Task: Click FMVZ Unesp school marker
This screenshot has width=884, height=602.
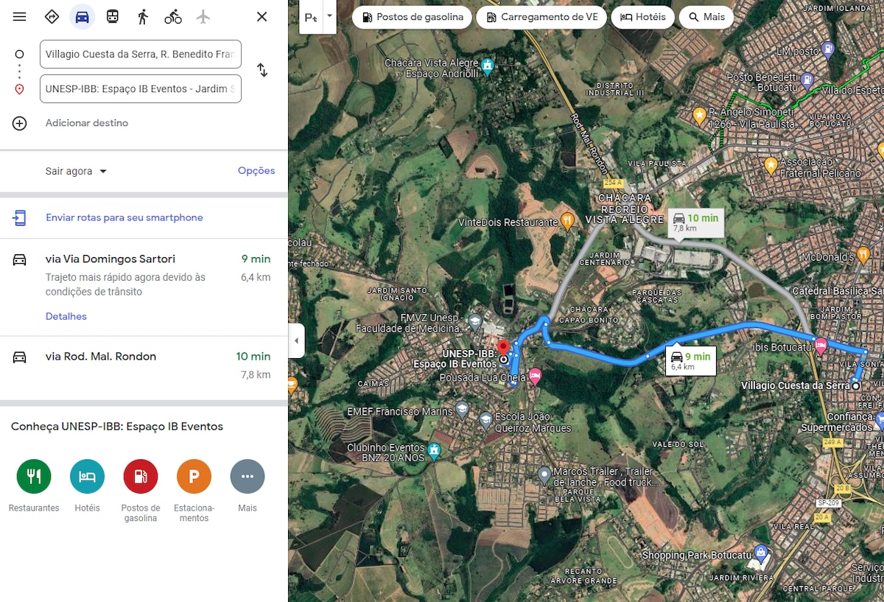Action: coord(475,321)
